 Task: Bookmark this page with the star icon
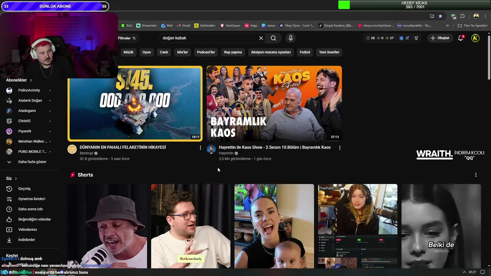[440, 16]
